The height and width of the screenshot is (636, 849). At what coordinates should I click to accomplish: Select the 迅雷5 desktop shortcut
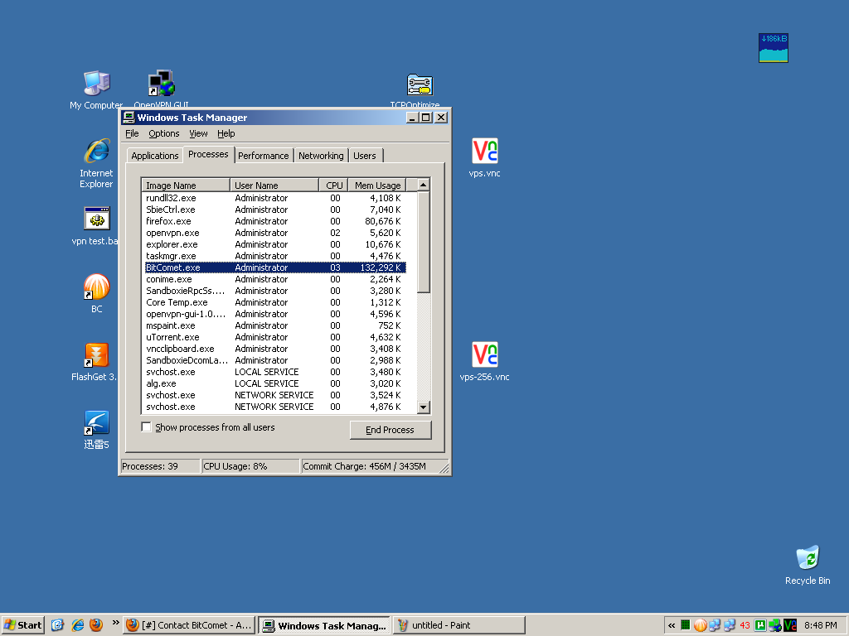click(96, 430)
